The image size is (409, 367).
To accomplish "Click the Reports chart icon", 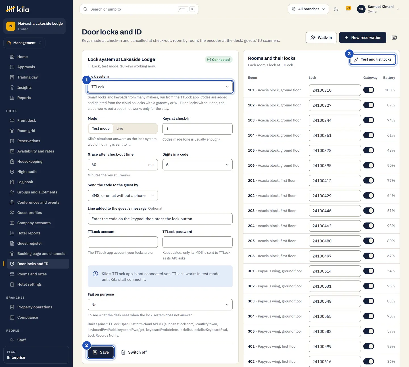I will (x=12, y=98).
